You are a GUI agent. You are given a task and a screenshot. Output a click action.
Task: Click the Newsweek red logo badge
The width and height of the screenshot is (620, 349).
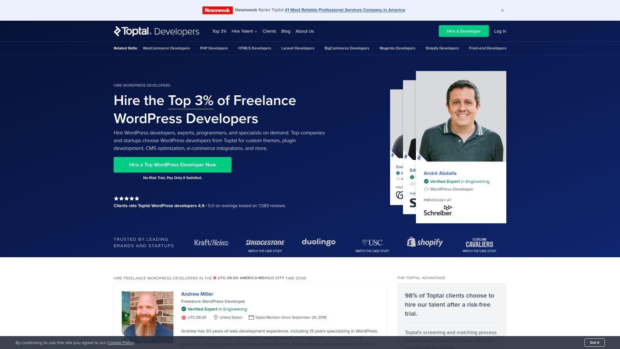[217, 10]
